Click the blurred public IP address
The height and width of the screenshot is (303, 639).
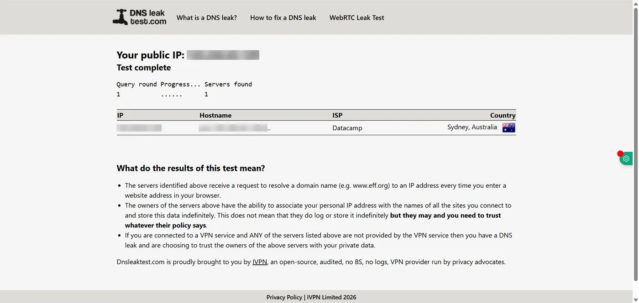(223, 55)
